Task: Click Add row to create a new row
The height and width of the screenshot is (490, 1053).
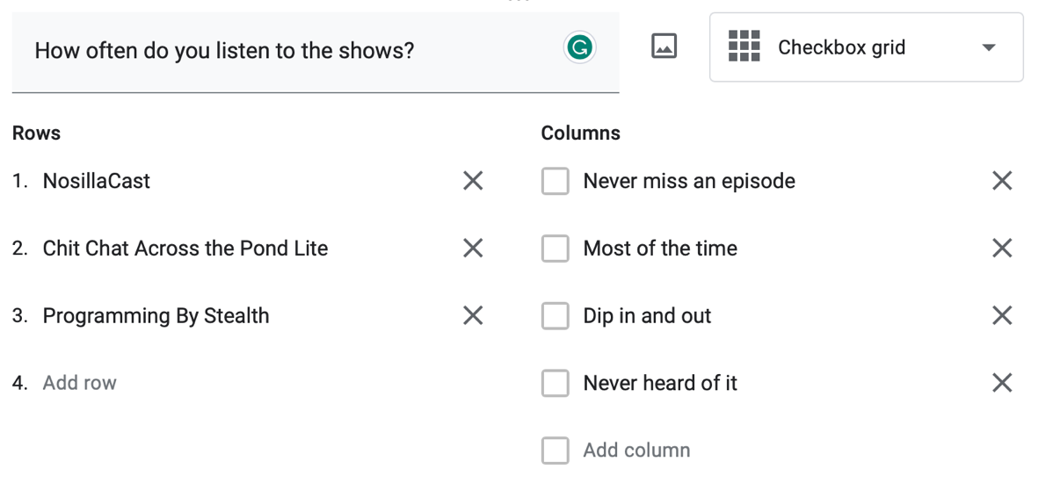Action: (80, 383)
